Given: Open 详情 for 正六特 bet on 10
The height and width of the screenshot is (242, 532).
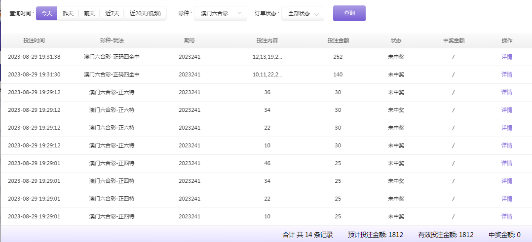Looking at the screenshot, I should pos(506,145).
